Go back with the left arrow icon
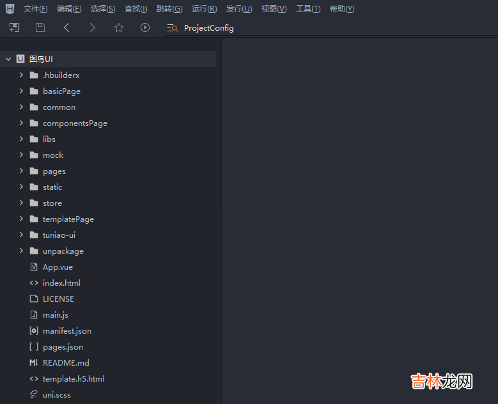The image size is (498, 404). (x=67, y=27)
